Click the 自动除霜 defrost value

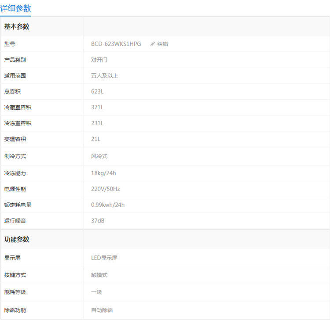[102, 310]
